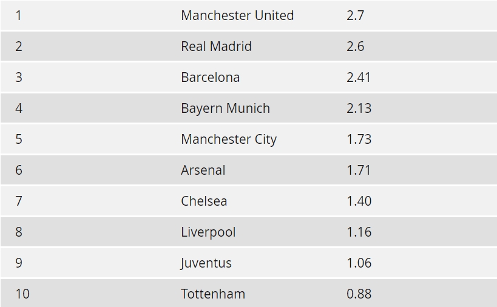
Task: Select the Real Madrid row text
Action: click(216, 46)
